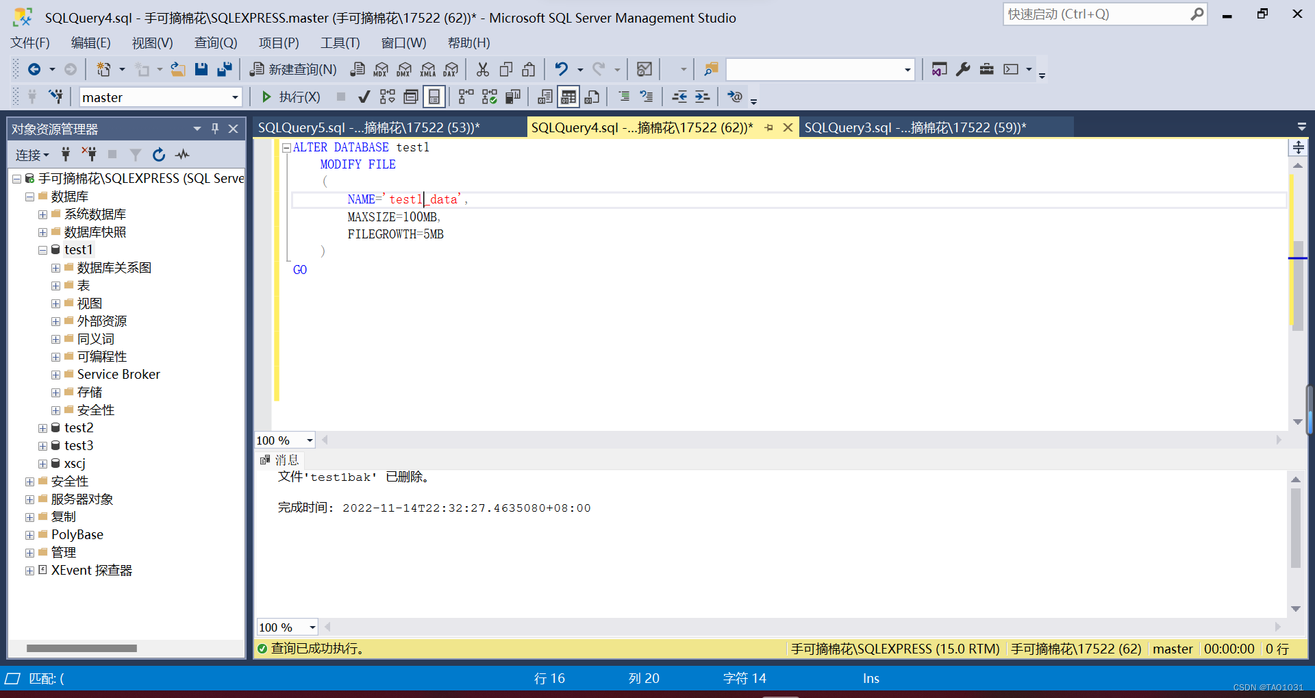The height and width of the screenshot is (698, 1315).
Task: Click the Activity Monitor icon in main toolbar
Action: (x=644, y=69)
